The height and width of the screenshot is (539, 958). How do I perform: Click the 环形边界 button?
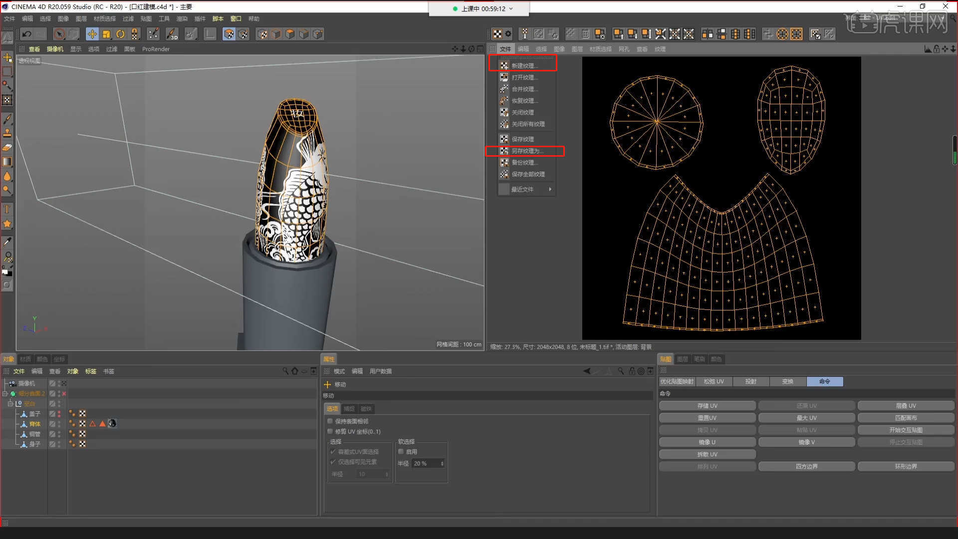[906, 466]
